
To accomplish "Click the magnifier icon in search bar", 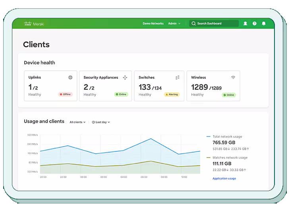I will (x=193, y=23).
